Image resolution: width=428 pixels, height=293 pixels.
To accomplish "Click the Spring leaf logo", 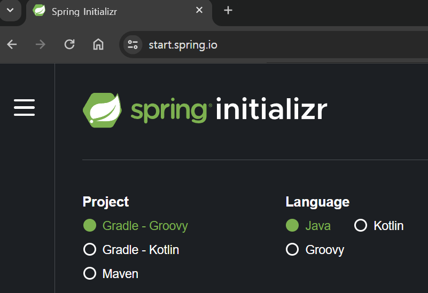I will (102, 110).
